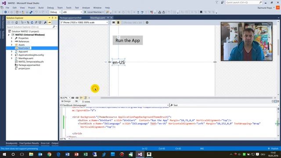The height and width of the screenshot is (158, 281).
Task: Open the x86 platform dropdown
Action: point(72,12)
